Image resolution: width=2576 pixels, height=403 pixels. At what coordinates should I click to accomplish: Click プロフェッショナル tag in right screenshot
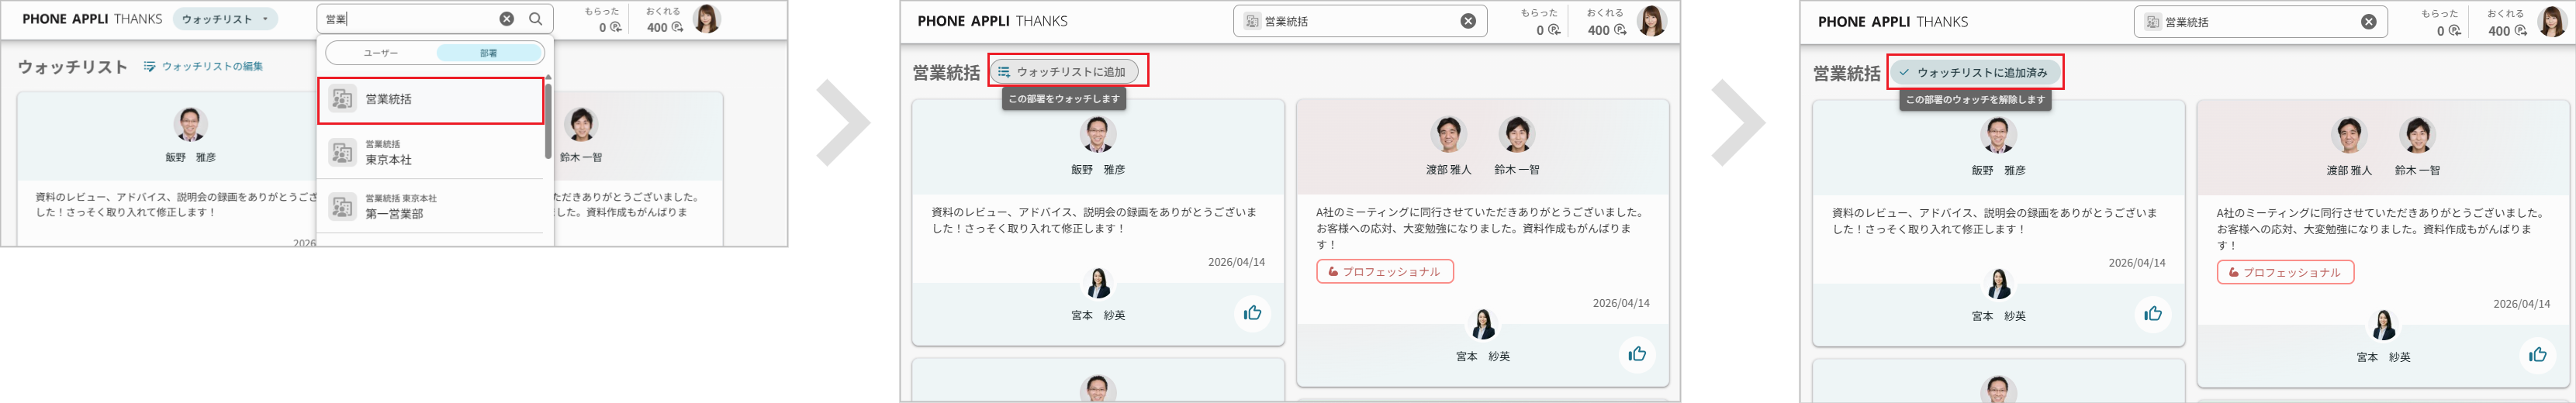coord(2285,273)
